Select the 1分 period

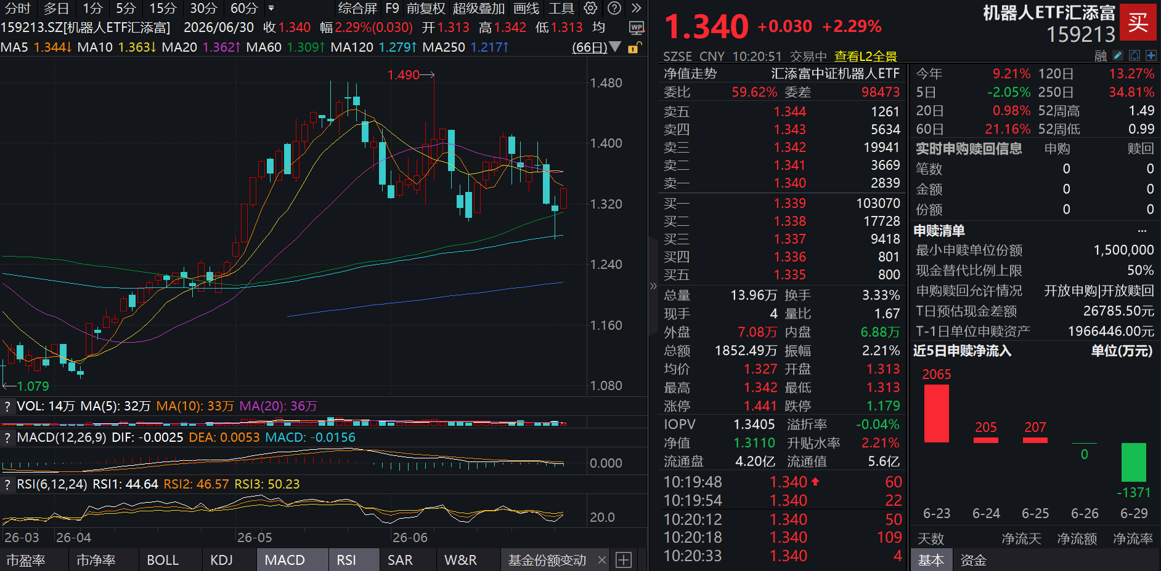[92, 8]
